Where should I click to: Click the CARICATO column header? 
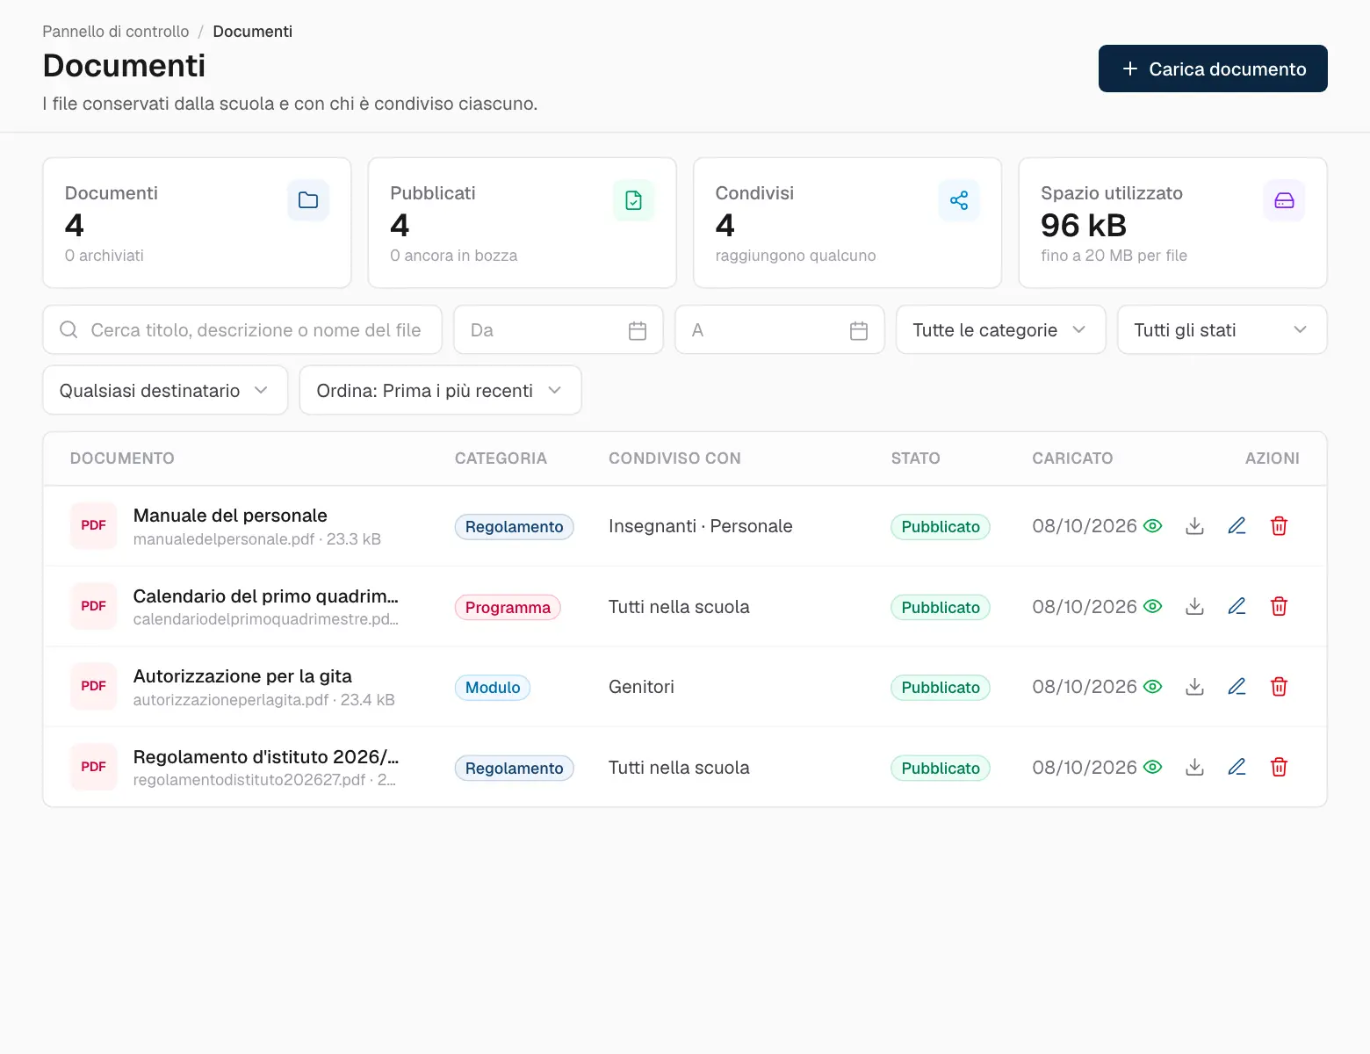coord(1072,458)
